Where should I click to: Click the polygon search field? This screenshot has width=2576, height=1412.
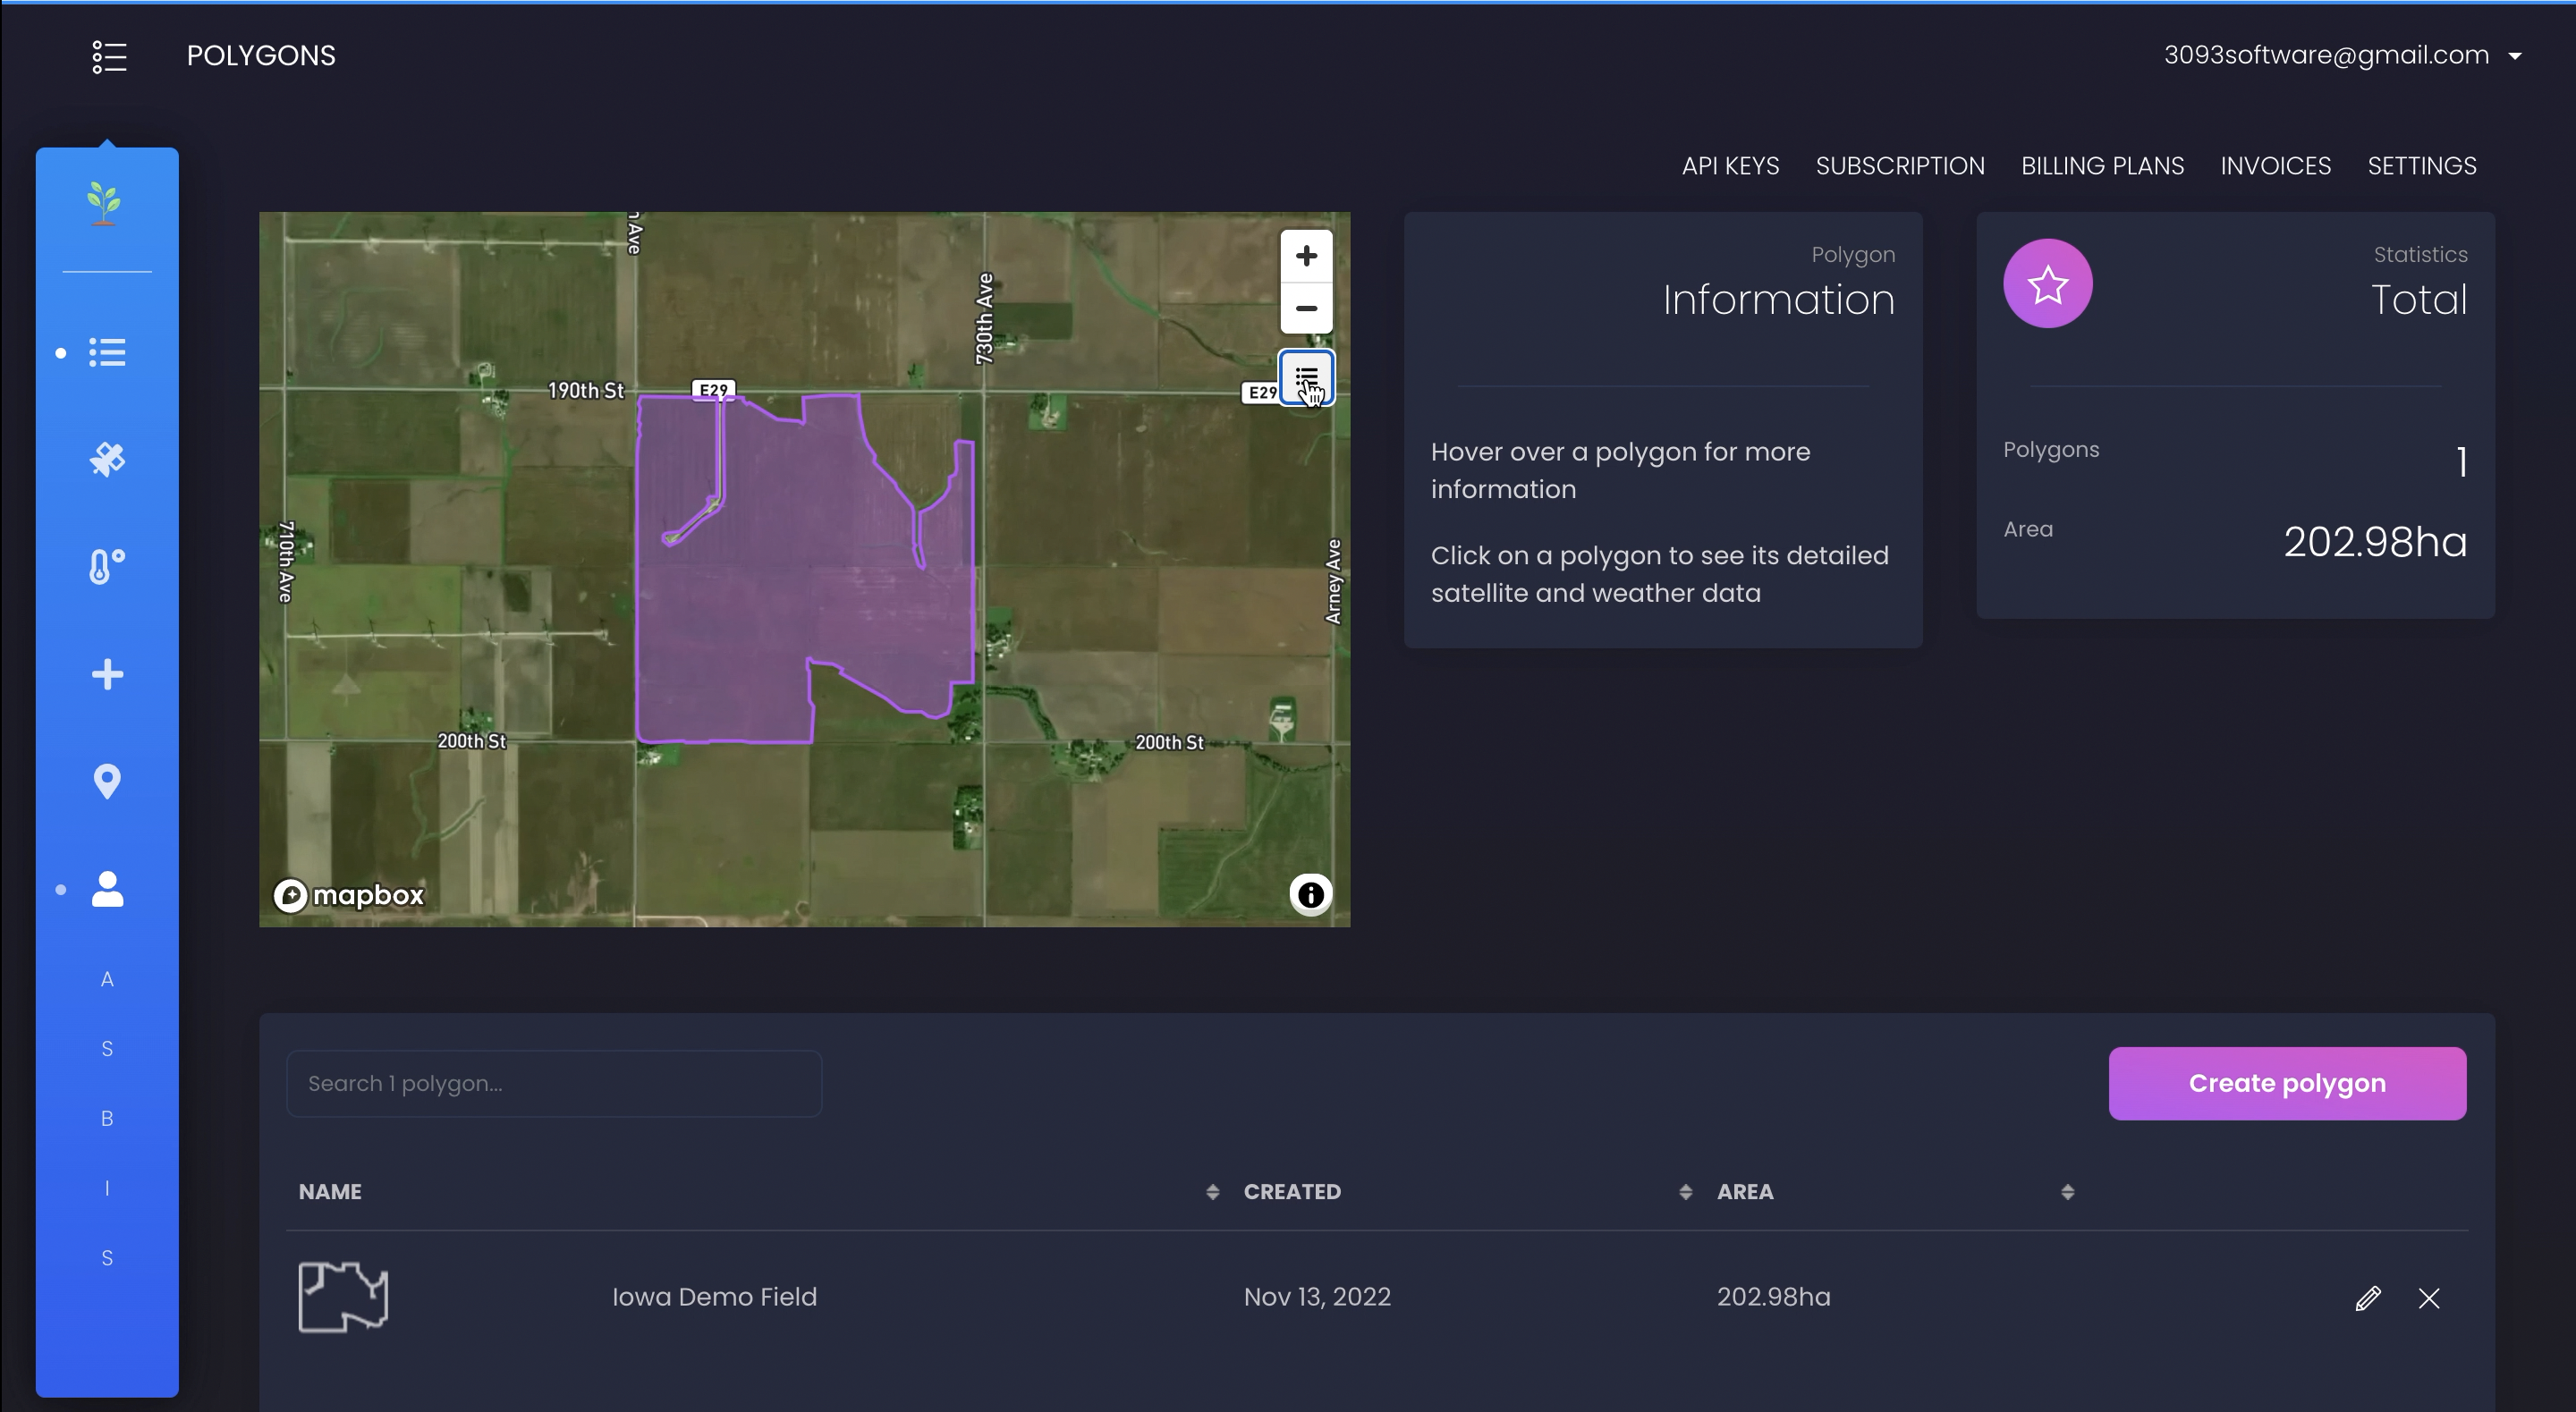[554, 1084]
